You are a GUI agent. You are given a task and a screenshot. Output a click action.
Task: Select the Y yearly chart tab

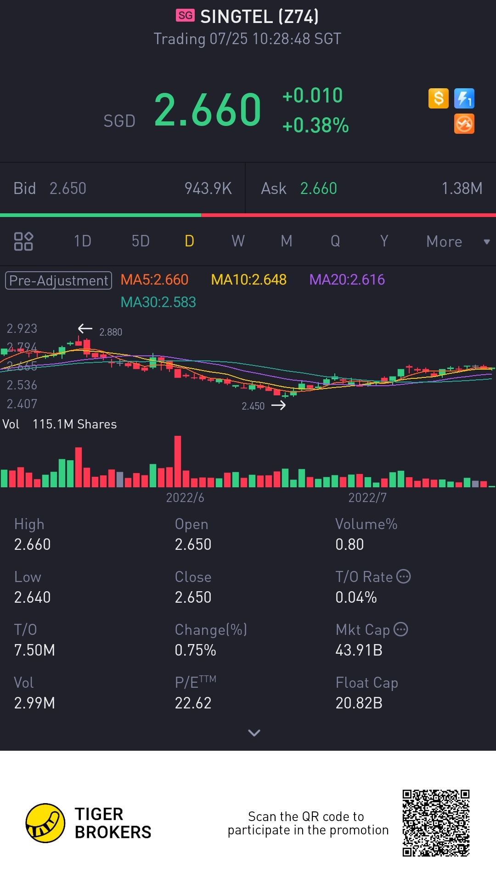[384, 241]
